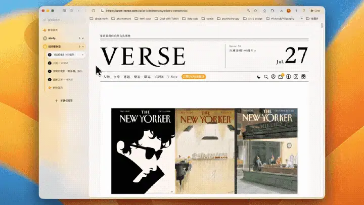Click the sidebar tab search field
The image size is (364, 205).
(x=63, y=20)
